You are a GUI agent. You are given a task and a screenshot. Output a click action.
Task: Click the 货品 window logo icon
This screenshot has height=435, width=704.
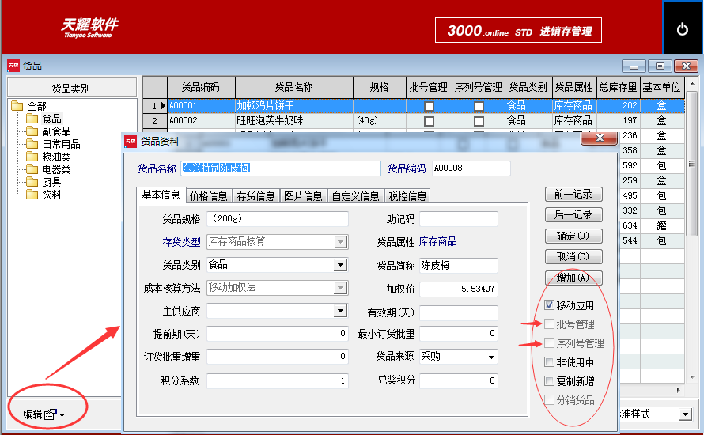(x=13, y=66)
